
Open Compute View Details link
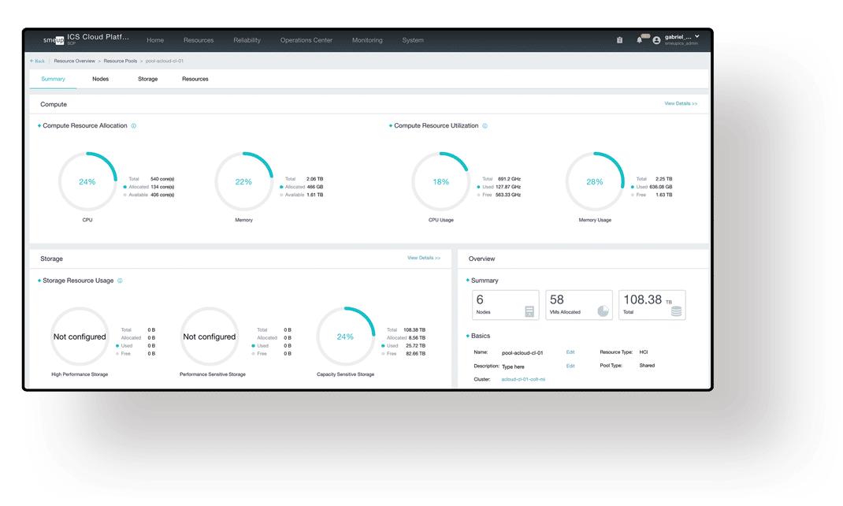point(680,104)
